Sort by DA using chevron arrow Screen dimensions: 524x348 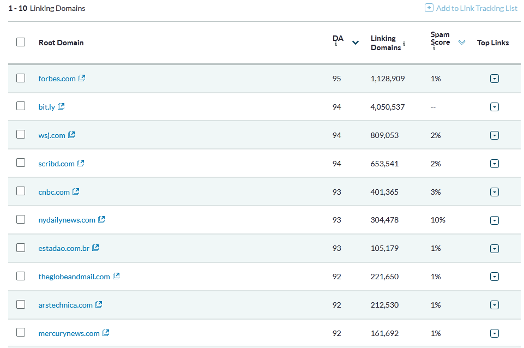pyautogui.click(x=356, y=43)
